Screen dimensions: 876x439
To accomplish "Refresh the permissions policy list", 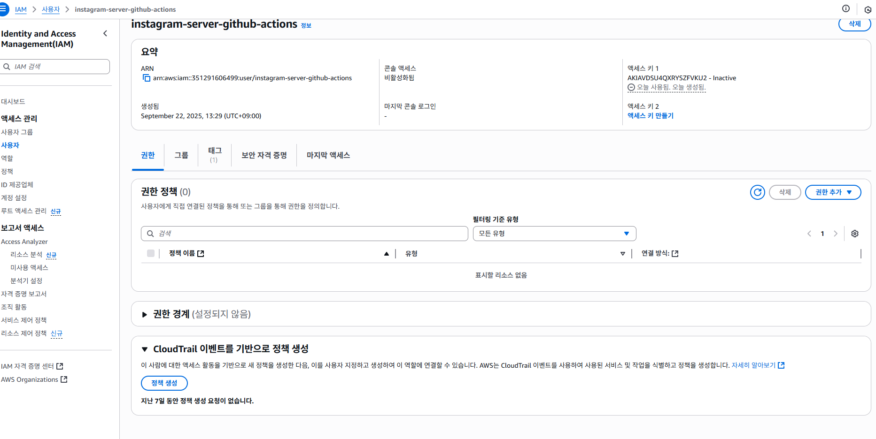I will pos(758,192).
